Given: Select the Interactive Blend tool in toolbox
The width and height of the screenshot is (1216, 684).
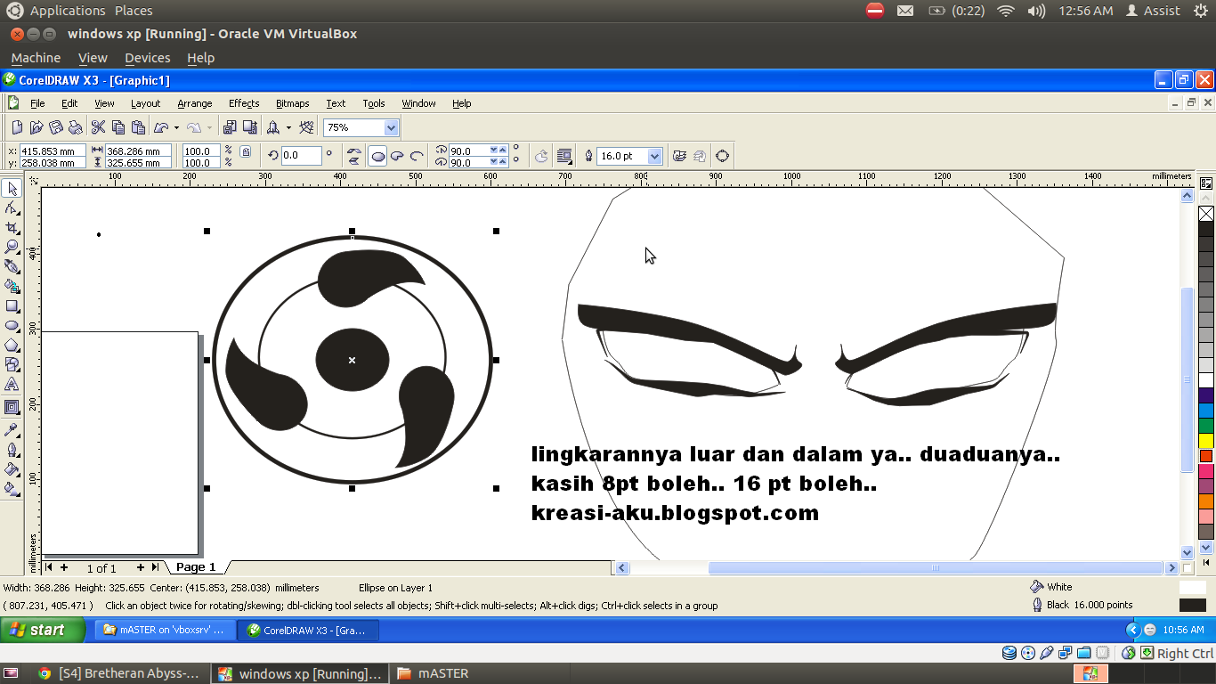Looking at the screenshot, I should coord(12,408).
